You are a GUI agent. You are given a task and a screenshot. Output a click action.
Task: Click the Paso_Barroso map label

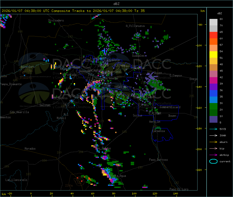tap(158, 160)
